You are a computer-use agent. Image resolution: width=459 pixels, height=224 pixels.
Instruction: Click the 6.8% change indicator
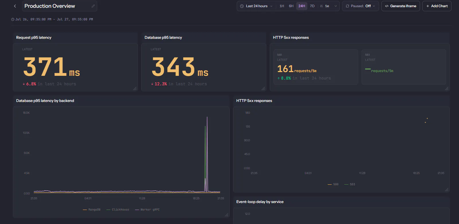(x=30, y=84)
